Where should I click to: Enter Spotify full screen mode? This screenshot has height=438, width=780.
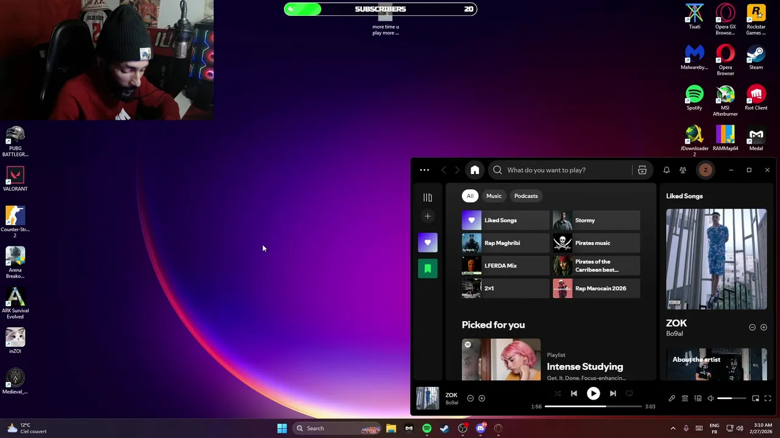(768, 398)
